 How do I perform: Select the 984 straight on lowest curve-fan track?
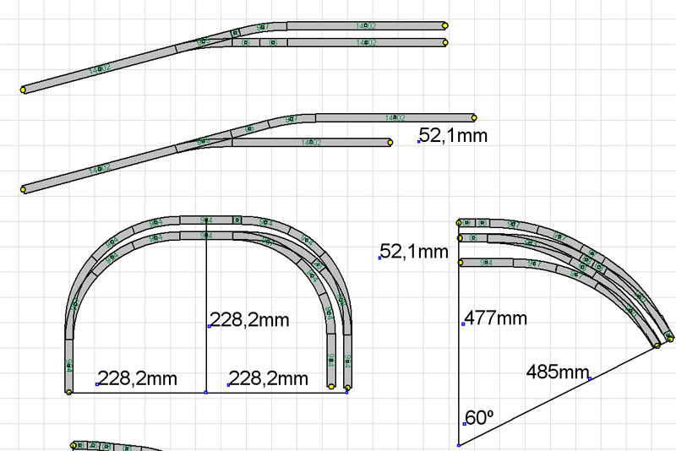(x=487, y=263)
